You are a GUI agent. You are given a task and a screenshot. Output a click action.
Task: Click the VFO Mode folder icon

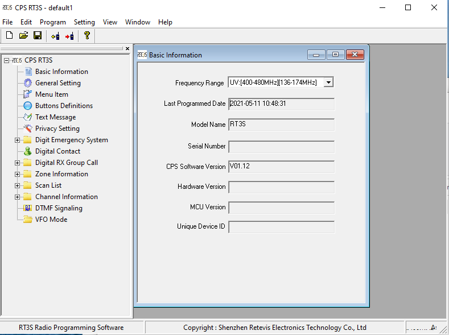tap(28, 220)
